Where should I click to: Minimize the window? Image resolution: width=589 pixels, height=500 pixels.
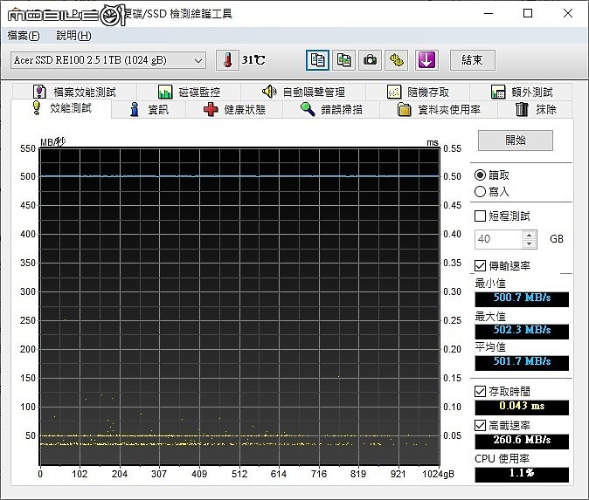[x=489, y=13]
